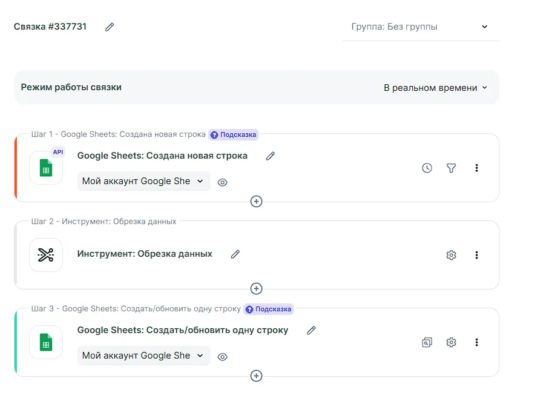Add a step below step 1
The width and height of the screenshot is (546, 404).
[x=256, y=201]
